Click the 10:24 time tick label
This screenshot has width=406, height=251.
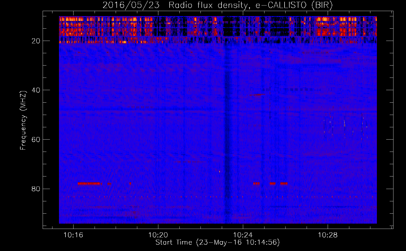pyautogui.click(x=243, y=235)
